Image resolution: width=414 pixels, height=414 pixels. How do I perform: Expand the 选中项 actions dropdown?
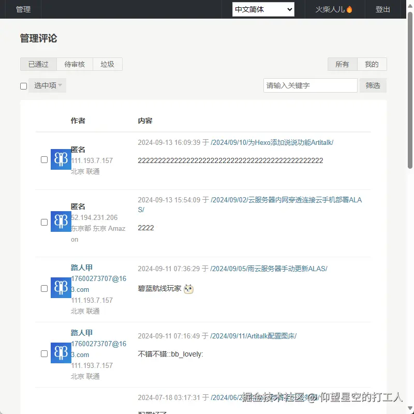tap(47, 85)
